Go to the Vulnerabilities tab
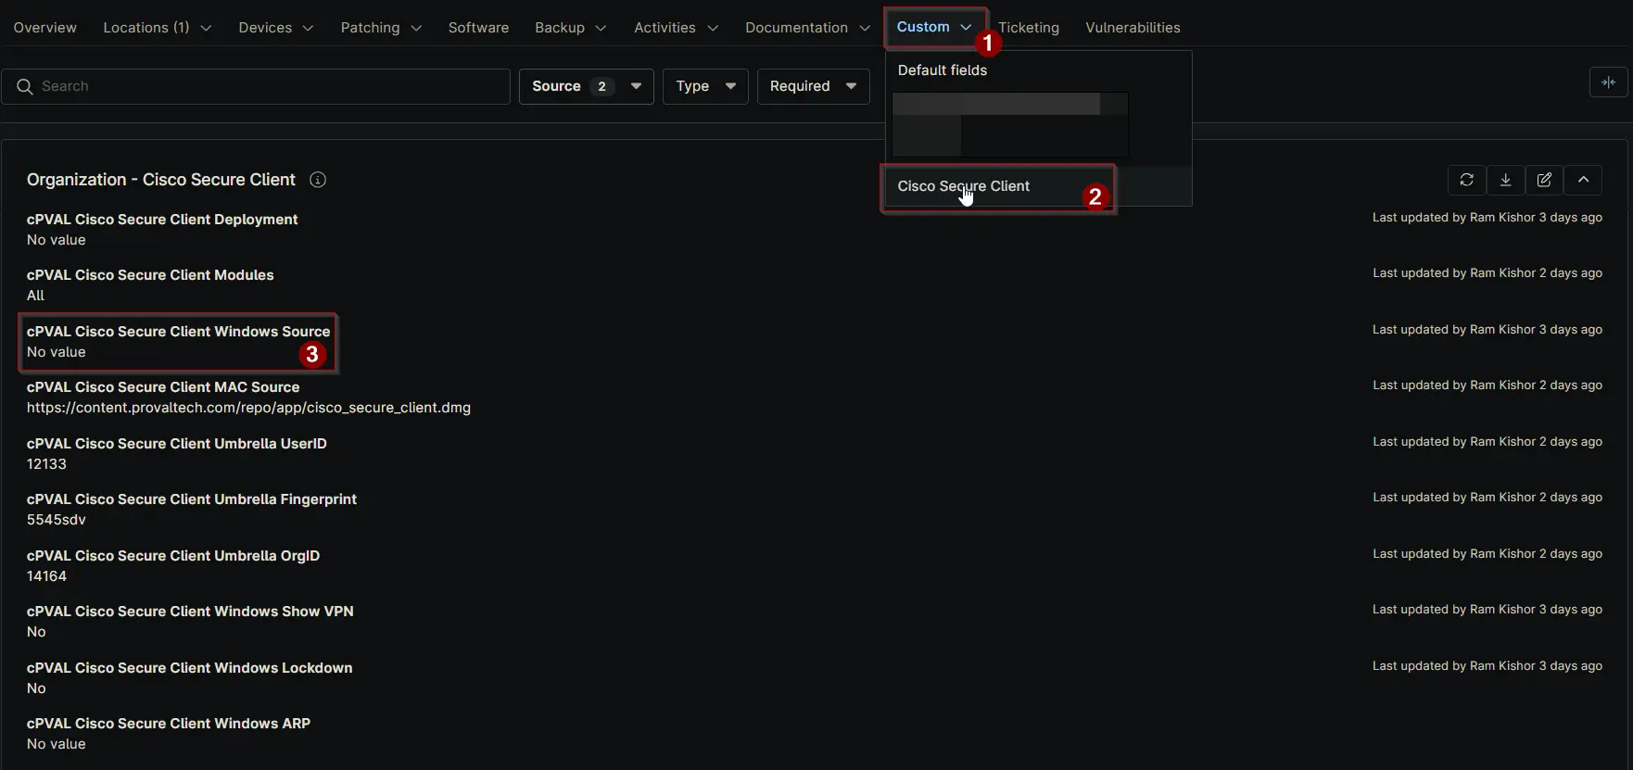This screenshot has width=1633, height=770. pyautogui.click(x=1133, y=28)
